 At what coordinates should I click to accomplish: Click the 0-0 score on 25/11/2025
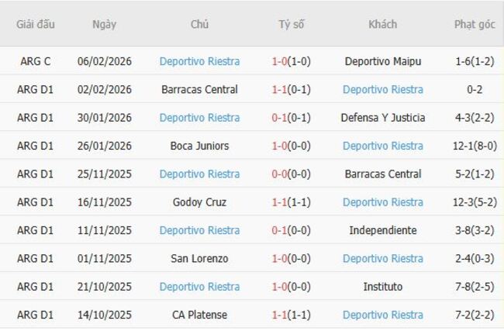[x=281, y=174]
